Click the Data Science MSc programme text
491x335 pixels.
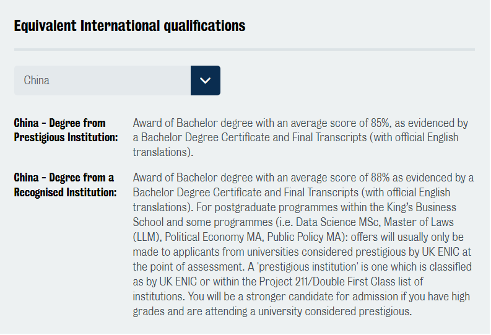(x=369, y=222)
